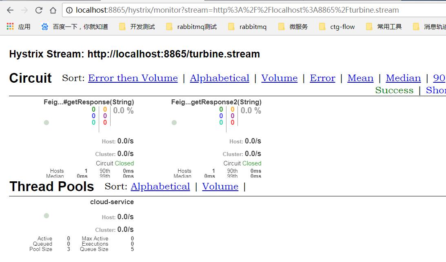View site information icon in address bar

(x=69, y=10)
